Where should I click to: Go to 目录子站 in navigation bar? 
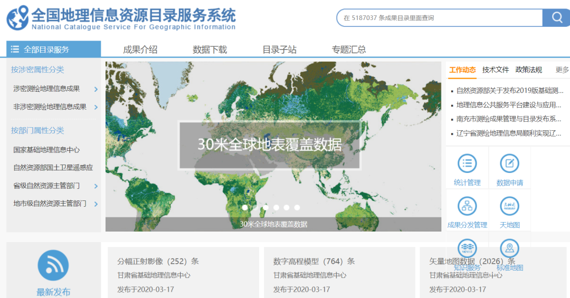[280, 50]
